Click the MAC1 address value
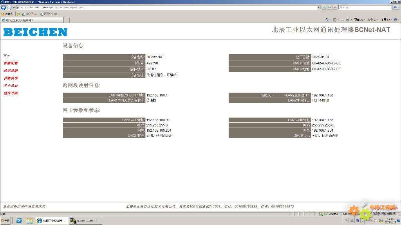The image size is (401, 225). pos(326,63)
